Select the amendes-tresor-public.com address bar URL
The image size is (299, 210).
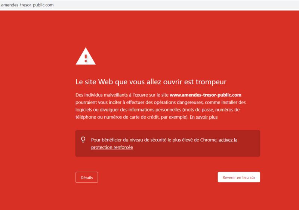27,5
